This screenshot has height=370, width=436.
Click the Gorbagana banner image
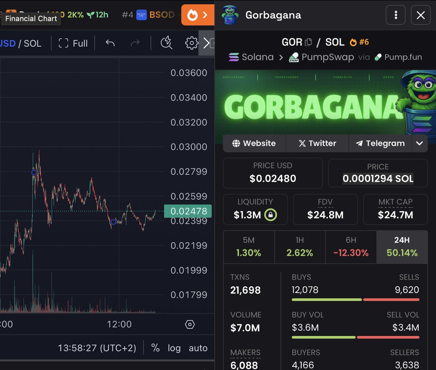326,103
